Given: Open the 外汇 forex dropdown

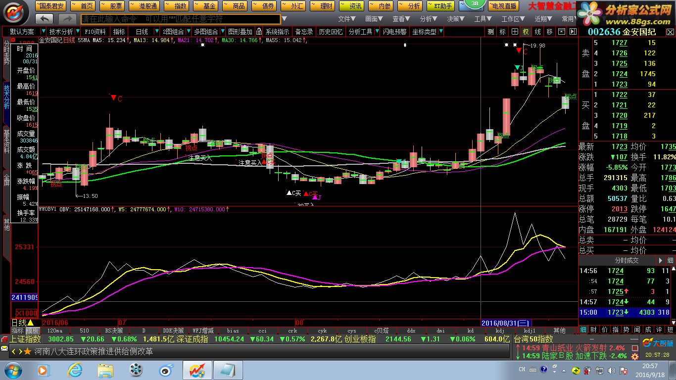Looking at the screenshot, I should 293,6.
